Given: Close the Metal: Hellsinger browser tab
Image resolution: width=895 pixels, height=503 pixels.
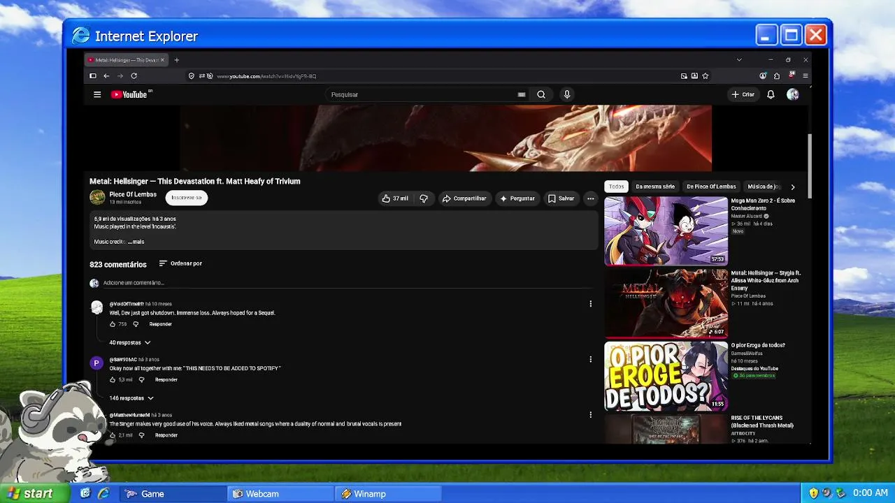Looking at the screenshot, I should pyautogui.click(x=162, y=60).
